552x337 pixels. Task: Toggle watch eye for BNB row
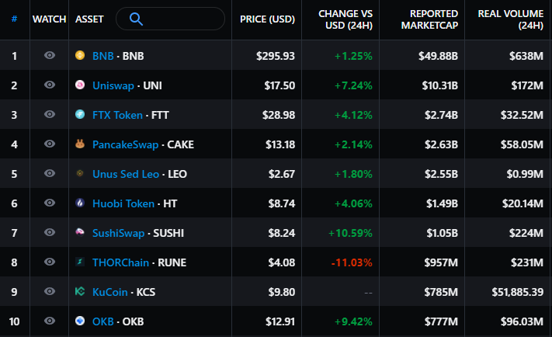(50, 55)
